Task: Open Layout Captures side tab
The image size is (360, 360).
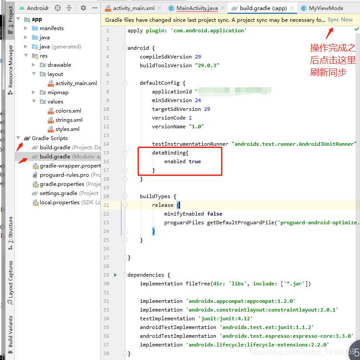Action: tap(10, 282)
